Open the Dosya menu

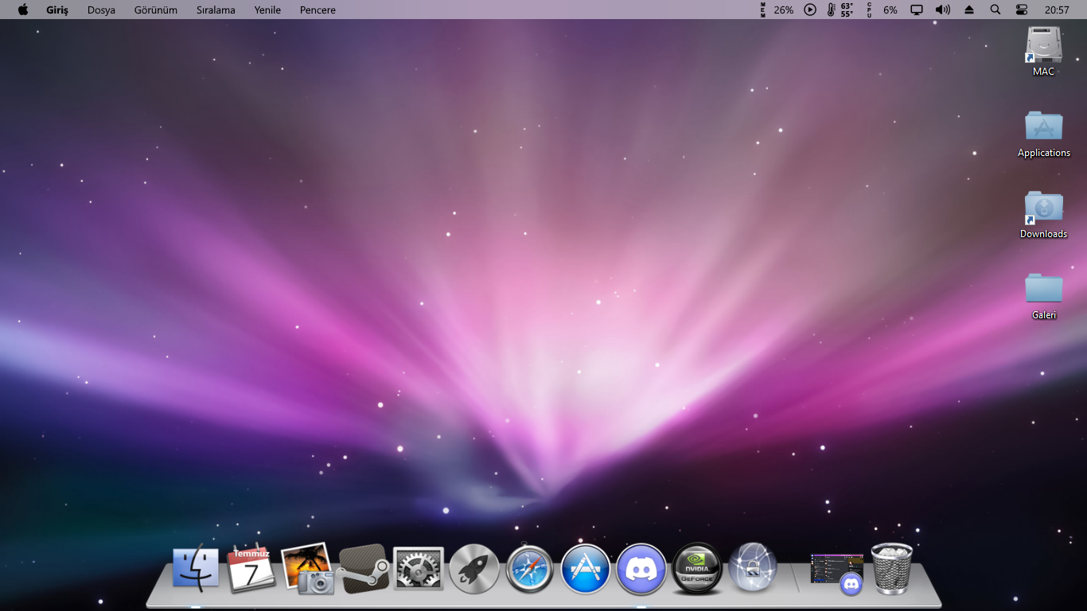(x=101, y=10)
